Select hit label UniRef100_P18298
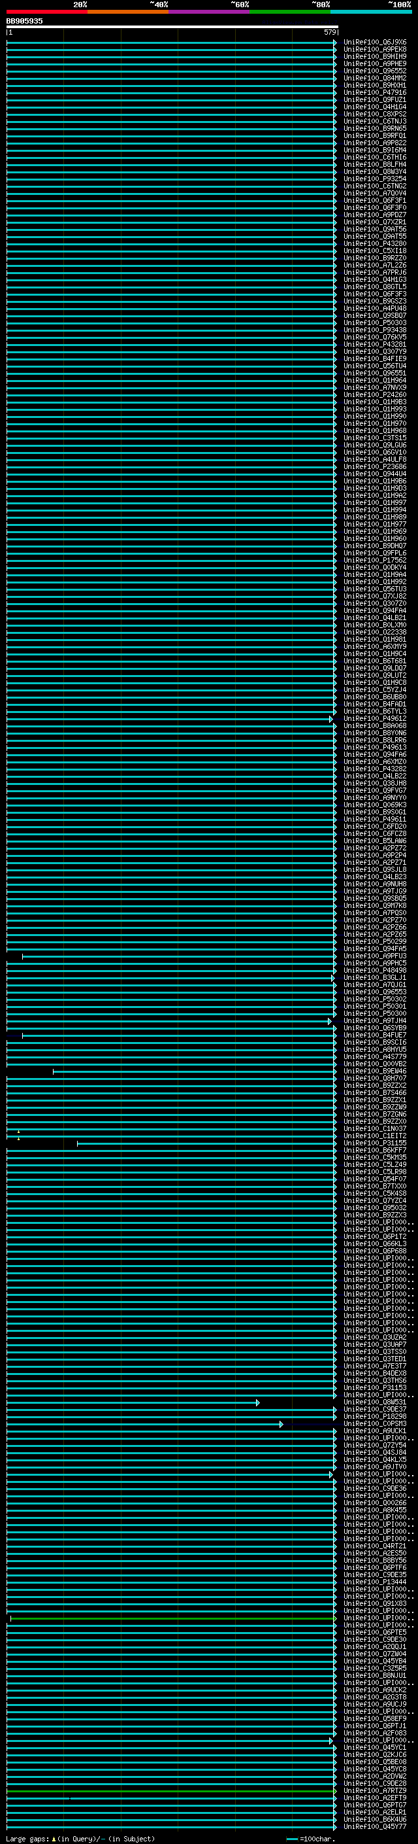This screenshot has width=418, height=1844. click(375, 1416)
